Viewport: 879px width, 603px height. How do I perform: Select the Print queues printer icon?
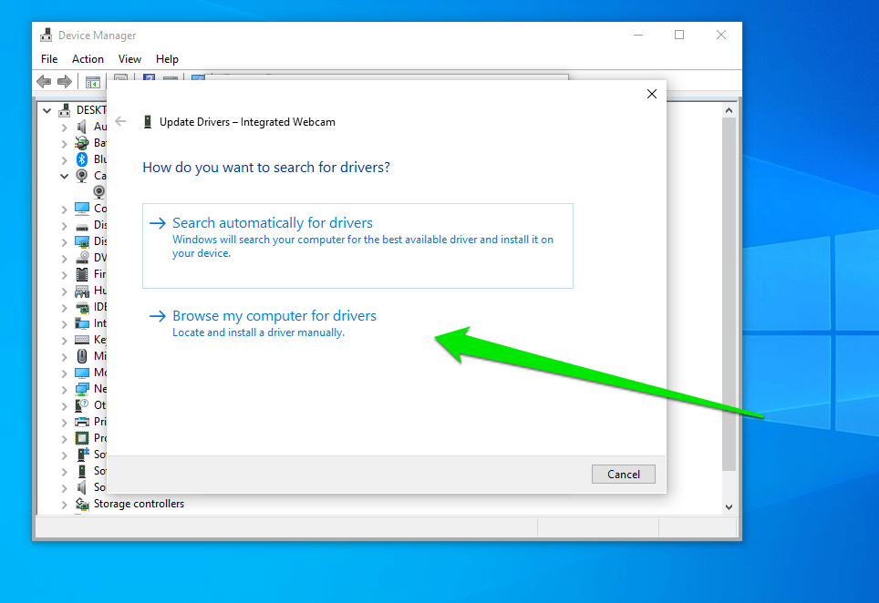[x=82, y=422]
